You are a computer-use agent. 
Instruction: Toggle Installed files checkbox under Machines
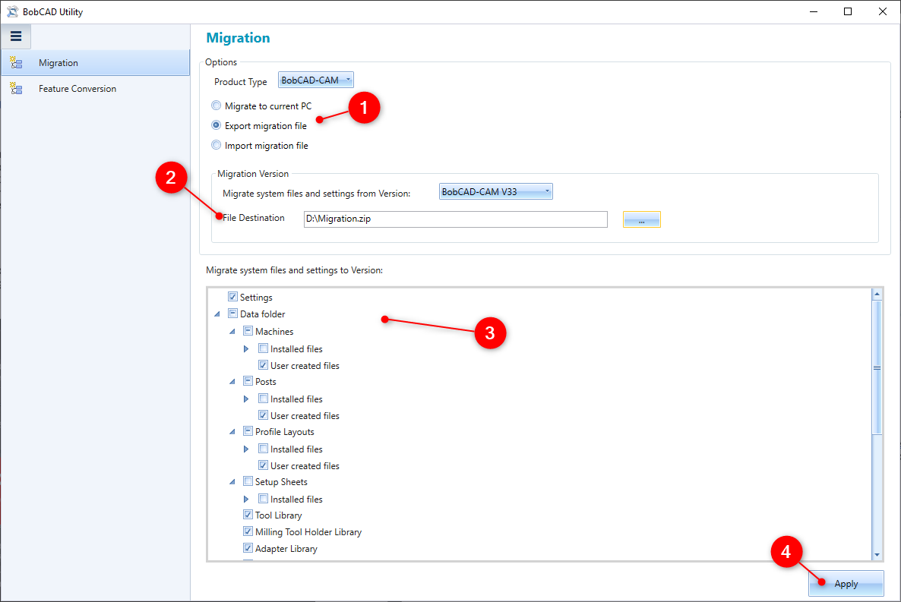263,348
